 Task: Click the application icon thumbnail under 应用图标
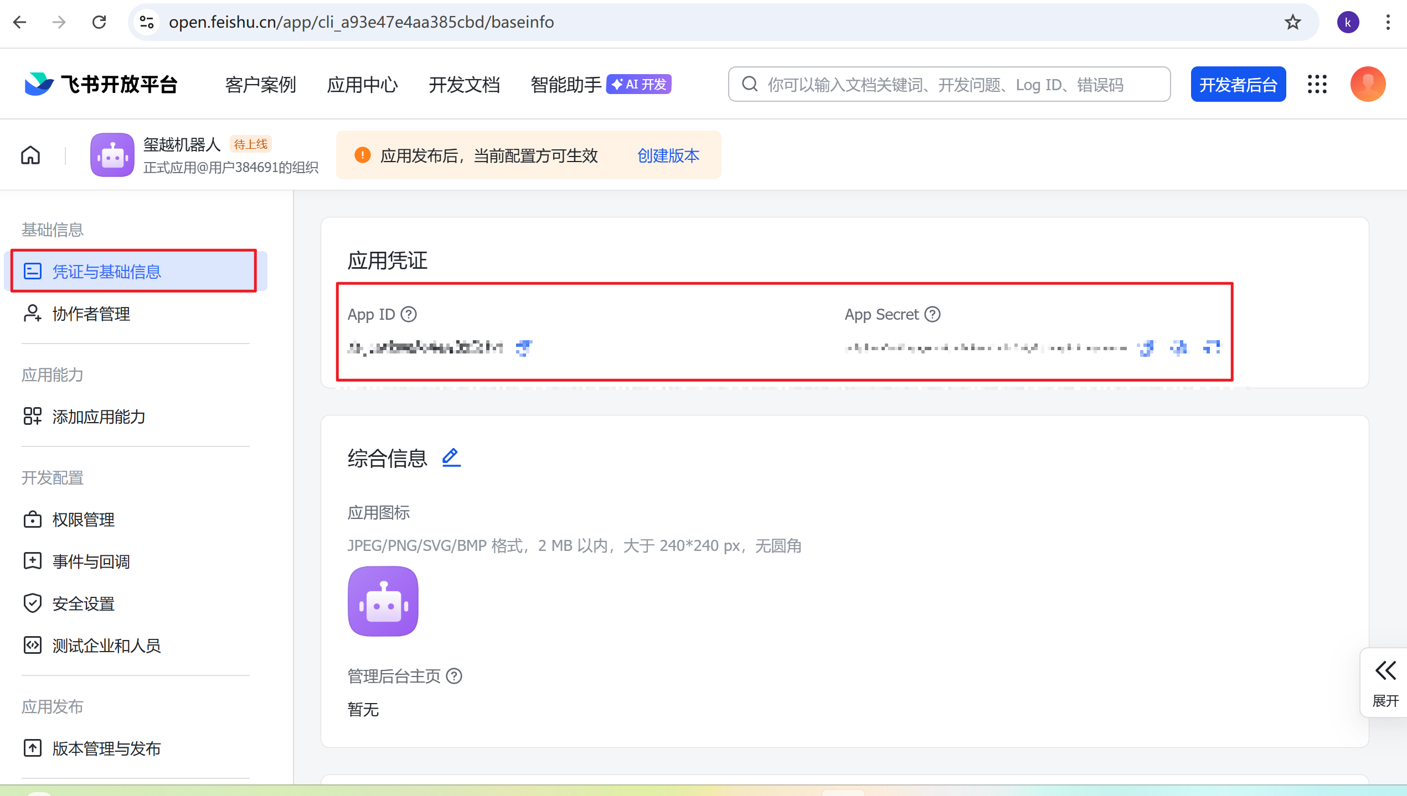coord(383,601)
